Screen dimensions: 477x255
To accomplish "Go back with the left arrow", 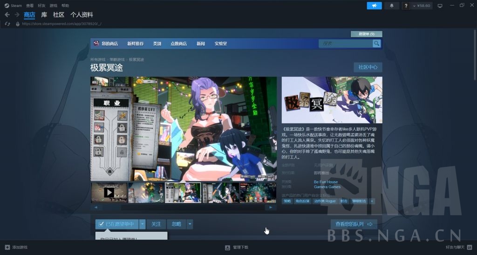I will pos(7,14).
